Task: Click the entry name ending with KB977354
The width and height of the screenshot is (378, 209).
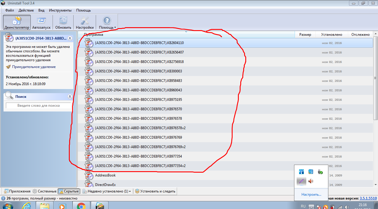Action: coord(138,156)
